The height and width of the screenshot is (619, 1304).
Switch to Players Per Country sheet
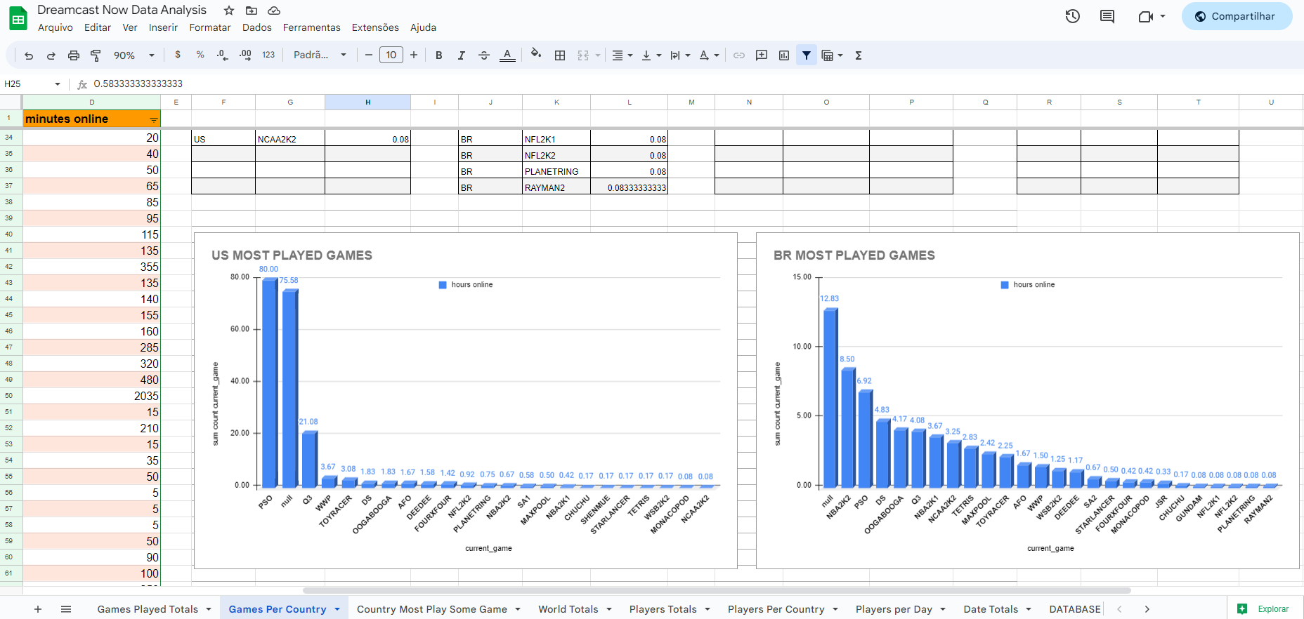776,609
